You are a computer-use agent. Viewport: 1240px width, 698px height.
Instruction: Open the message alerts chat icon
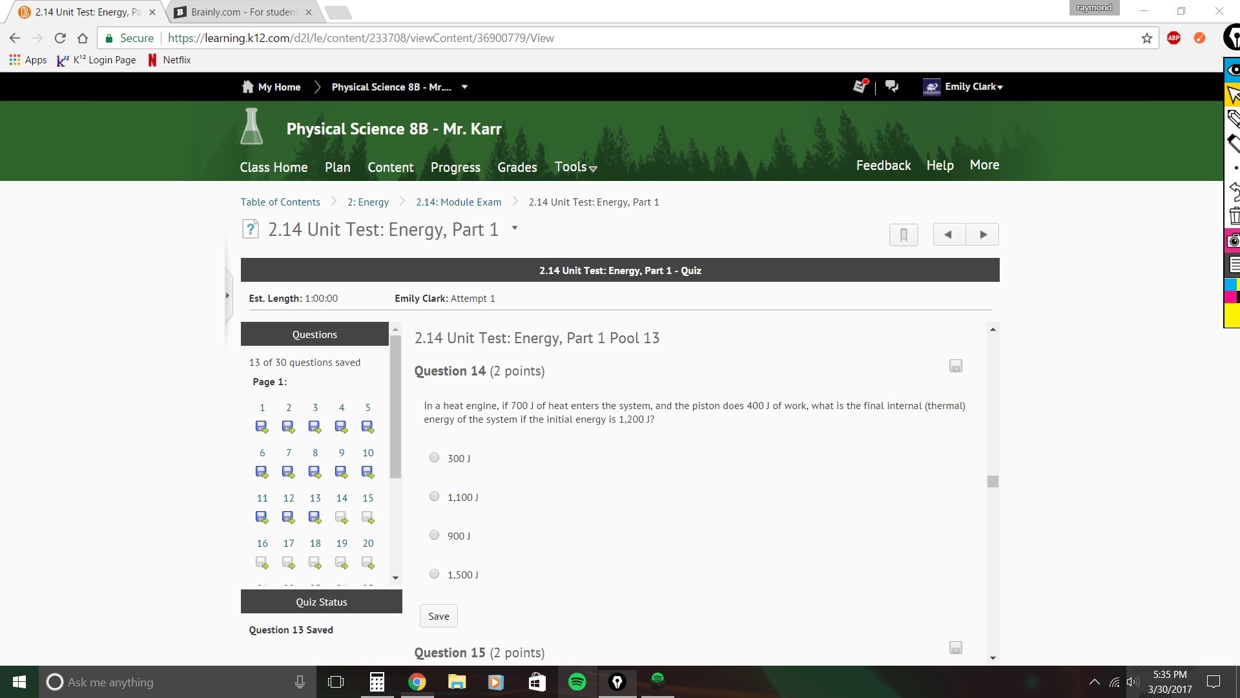892,87
